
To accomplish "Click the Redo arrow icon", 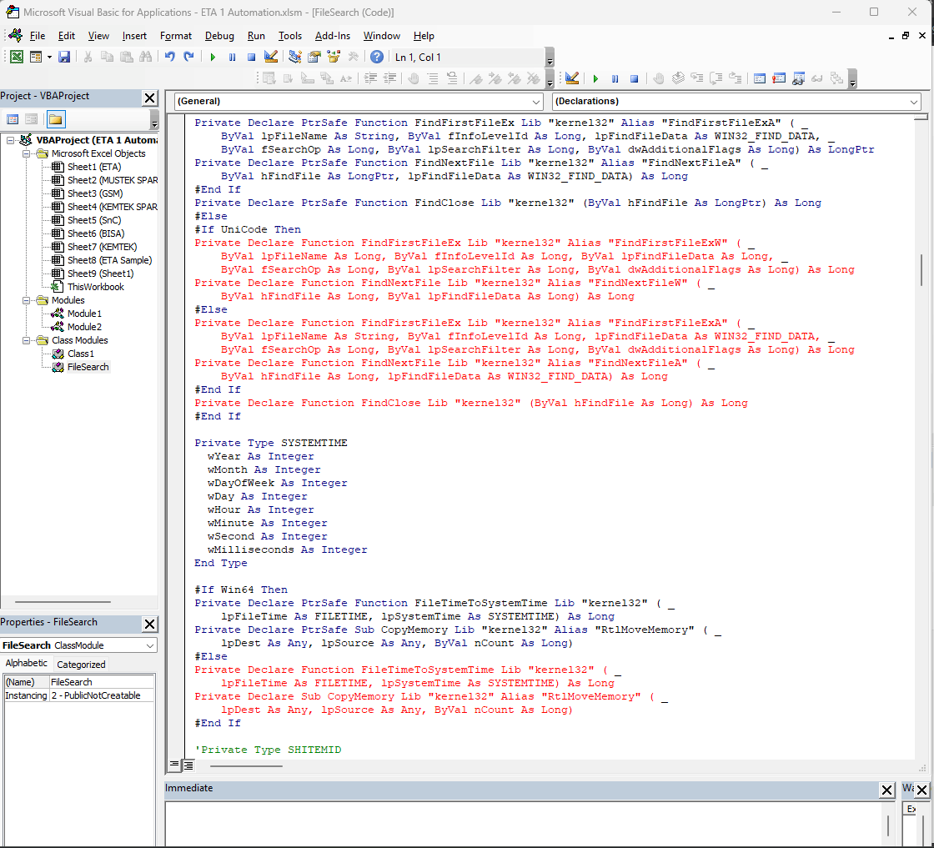I will [188, 58].
